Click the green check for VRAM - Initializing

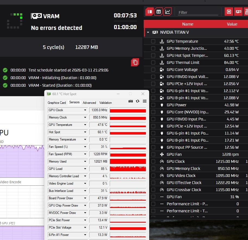click(x=5, y=78)
